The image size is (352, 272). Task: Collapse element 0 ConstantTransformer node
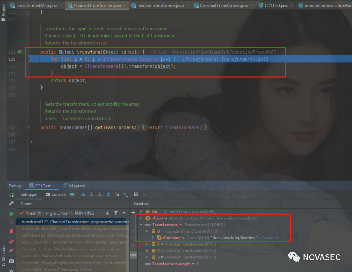pos(147,231)
